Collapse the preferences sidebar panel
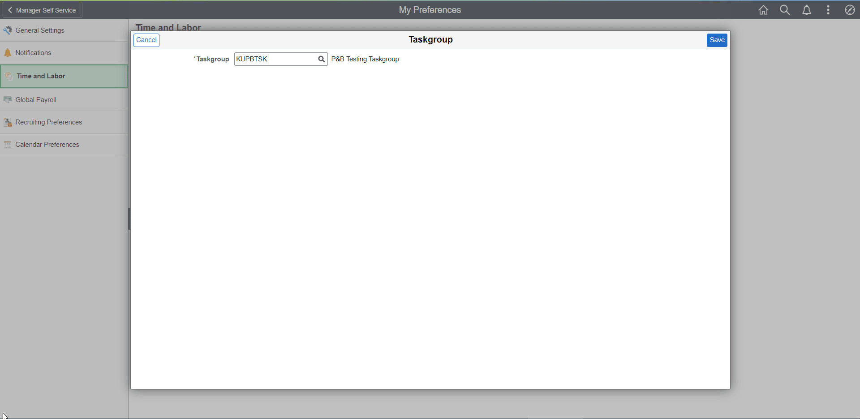Viewport: 860px width, 419px height. tap(129, 218)
